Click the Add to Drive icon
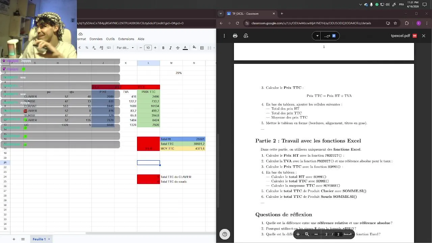This screenshot has height=243, width=432. [x=246, y=36]
